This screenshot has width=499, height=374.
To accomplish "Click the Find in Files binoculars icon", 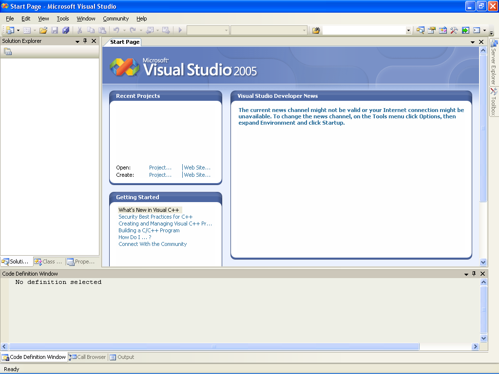I will 316,30.
